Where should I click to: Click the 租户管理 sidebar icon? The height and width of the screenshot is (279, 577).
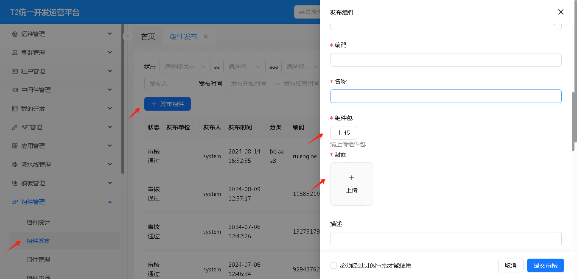pyautogui.click(x=15, y=71)
